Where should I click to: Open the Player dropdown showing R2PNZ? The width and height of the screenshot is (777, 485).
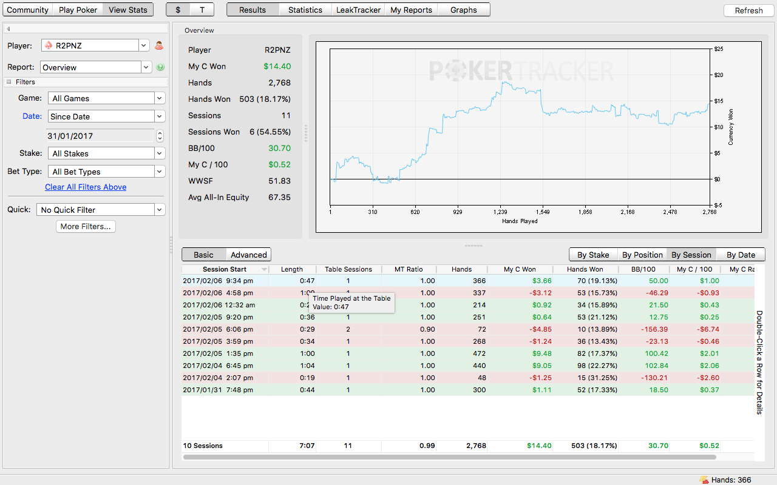(x=95, y=45)
